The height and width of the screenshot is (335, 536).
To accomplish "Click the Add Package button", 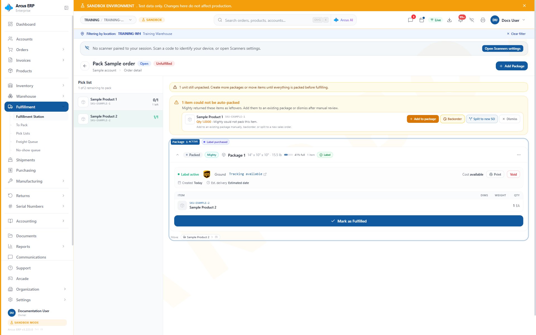I will [x=511, y=66].
